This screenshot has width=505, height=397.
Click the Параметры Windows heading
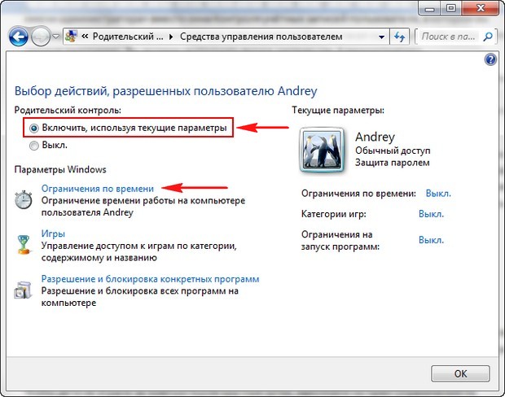pos(60,169)
